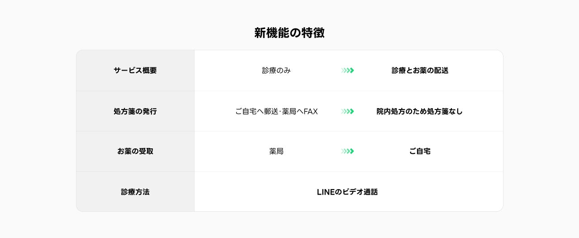Click the 新機能の特徴 title heading
Image resolution: width=579 pixels, height=238 pixels.
pyautogui.click(x=289, y=33)
